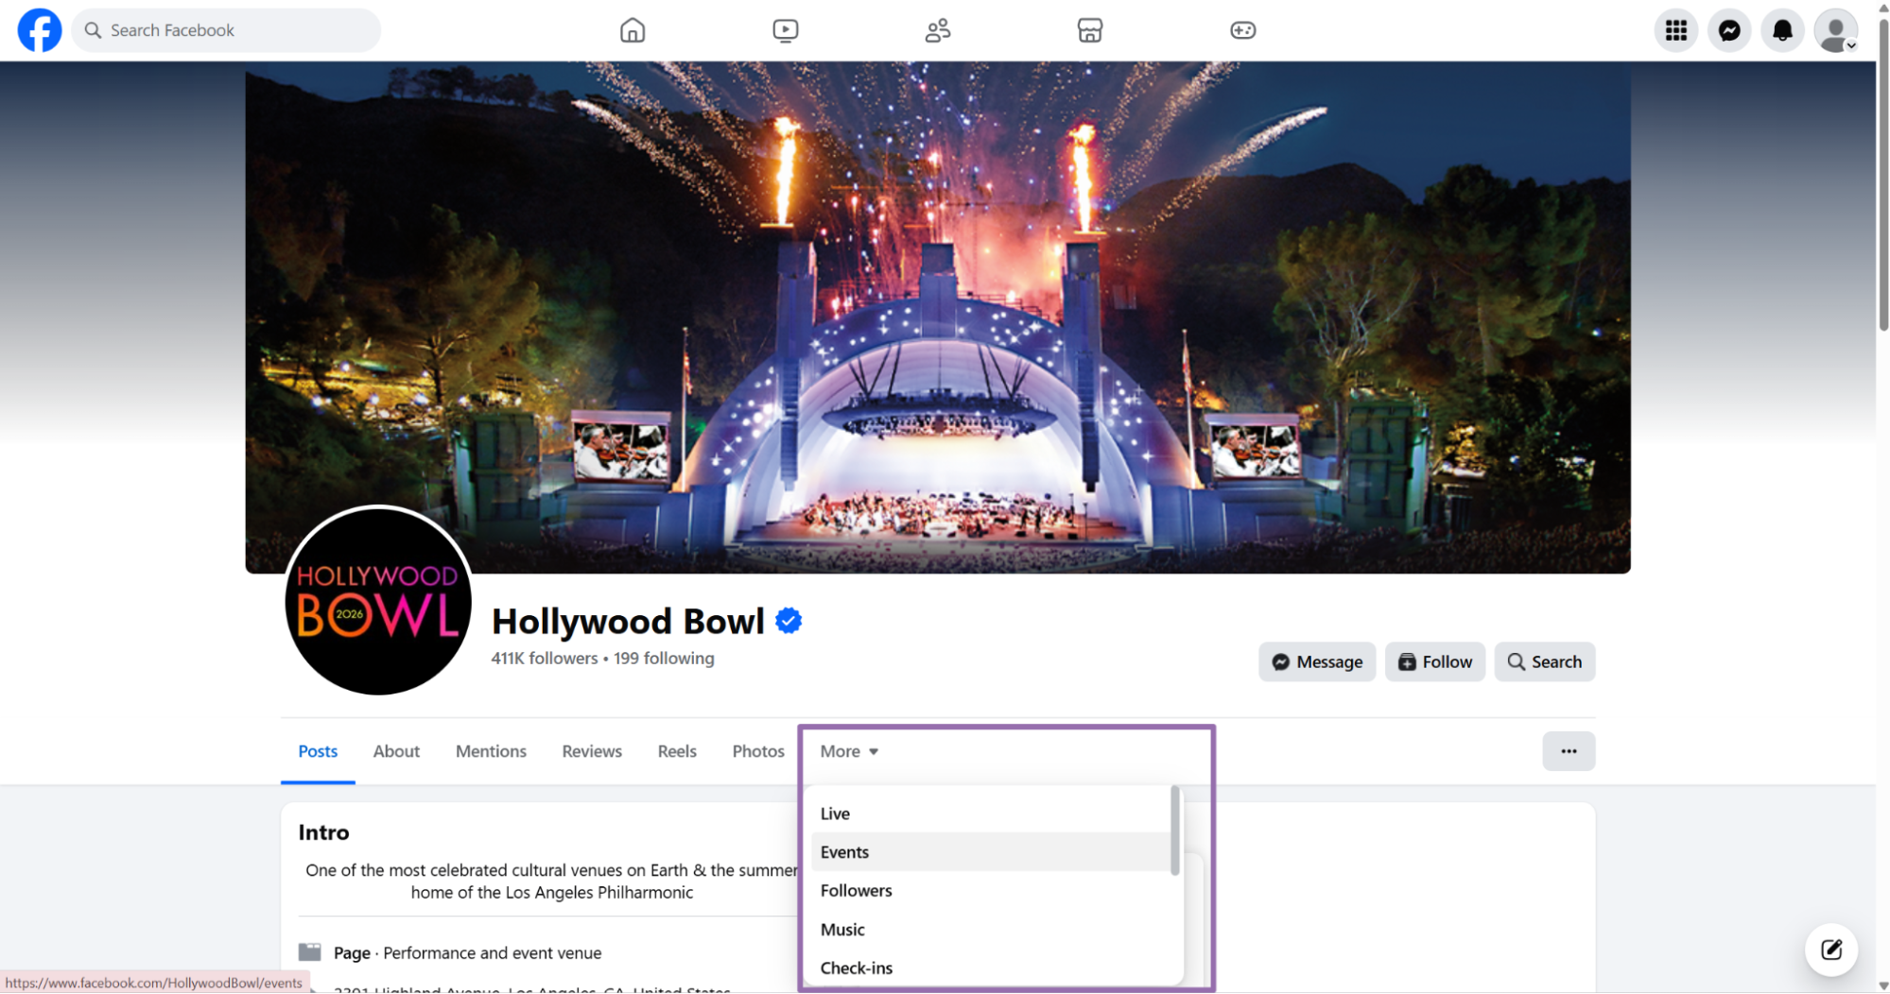
Task: Choose Followers from the More menu
Action: (x=990, y=891)
